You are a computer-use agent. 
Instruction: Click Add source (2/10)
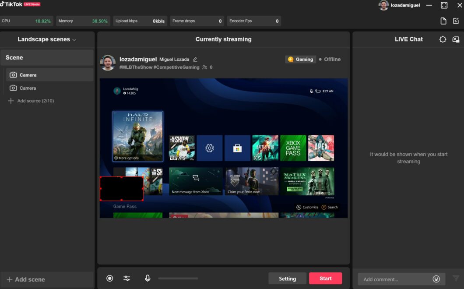point(31,101)
